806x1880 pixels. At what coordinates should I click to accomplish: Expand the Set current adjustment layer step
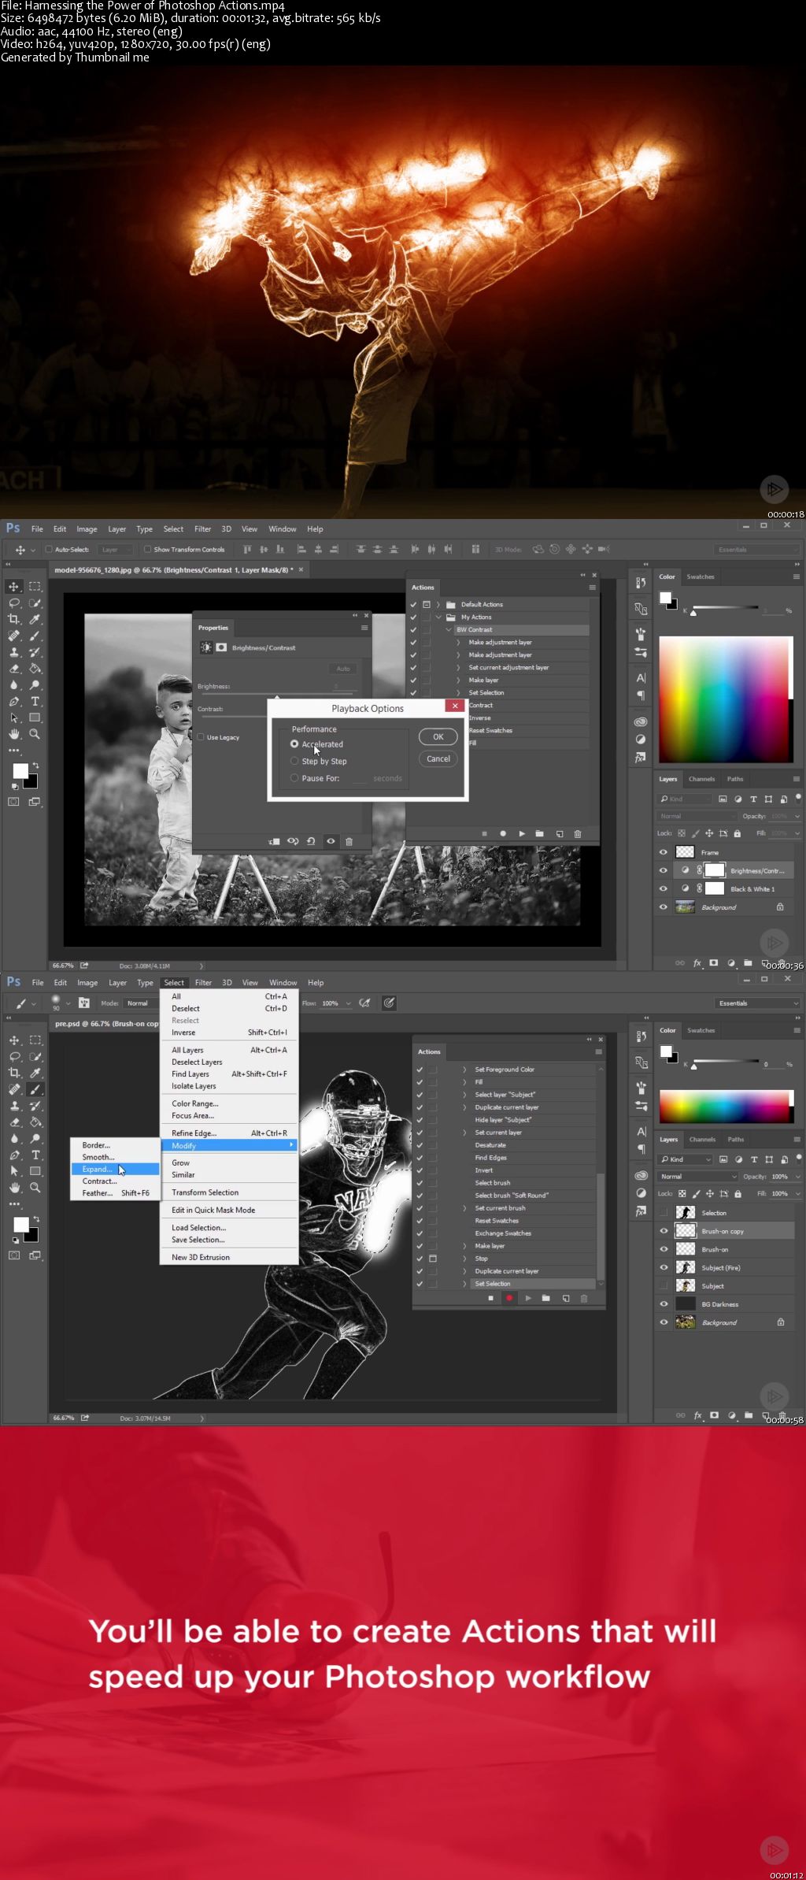(458, 667)
